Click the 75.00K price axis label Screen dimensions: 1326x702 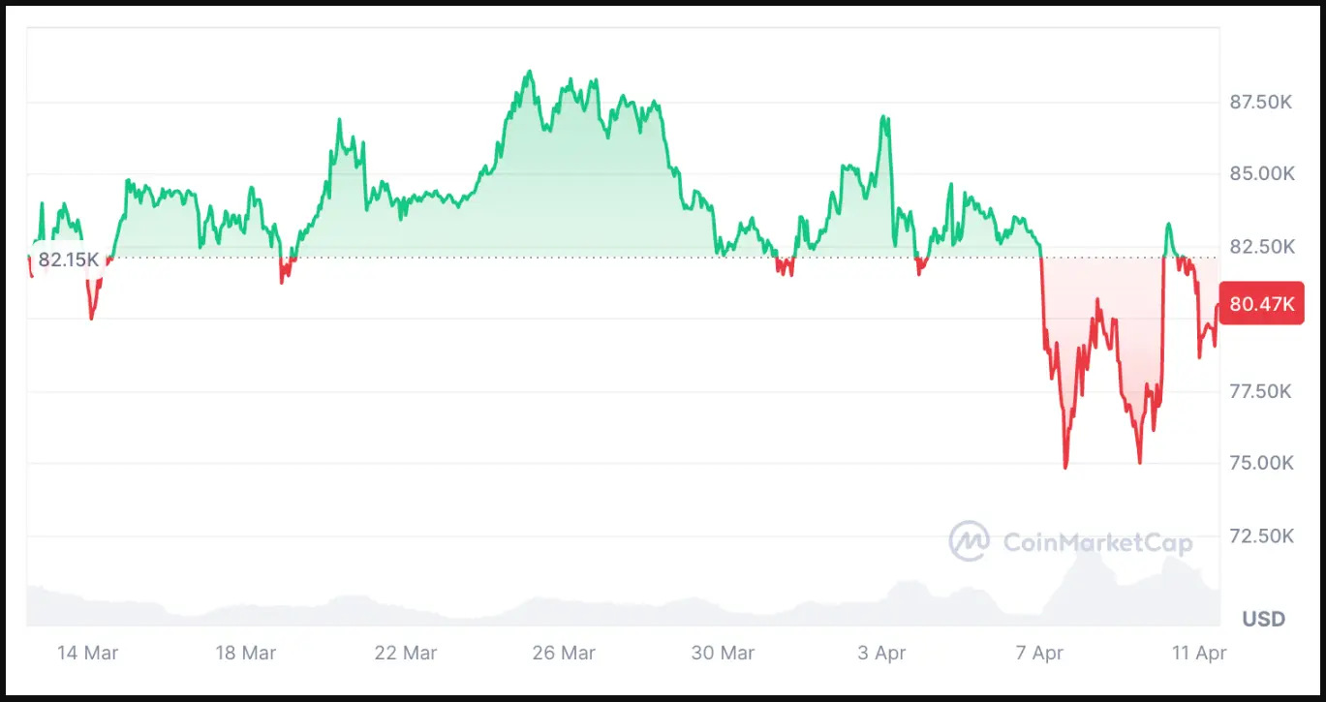[x=1260, y=464]
